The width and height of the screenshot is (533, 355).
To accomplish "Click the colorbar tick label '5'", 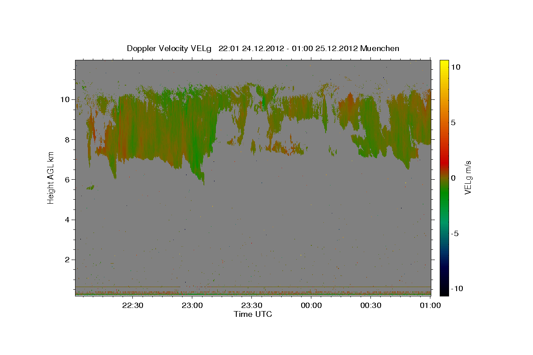I will point(453,122).
